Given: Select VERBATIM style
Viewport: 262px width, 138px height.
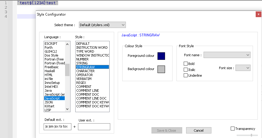Looking at the screenshot, I should coord(92,79).
